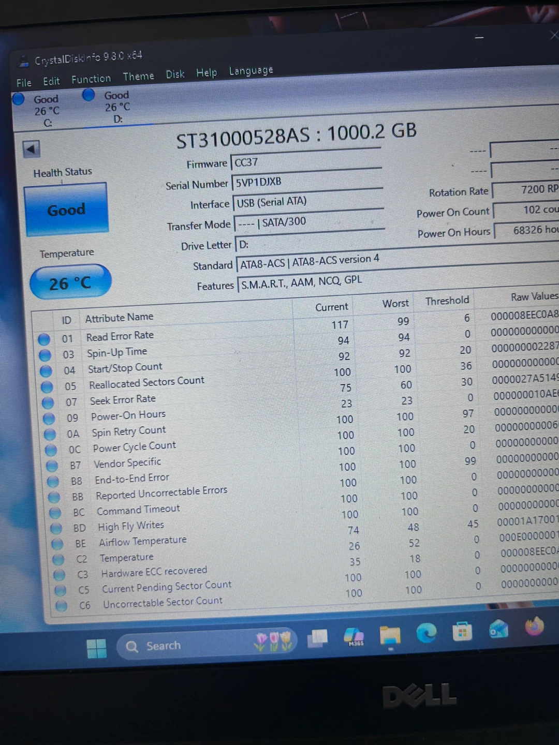The width and height of the screenshot is (559, 745).
Task: Click the status icon for Reported Uncorrectable Errors
Action: pos(54,498)
